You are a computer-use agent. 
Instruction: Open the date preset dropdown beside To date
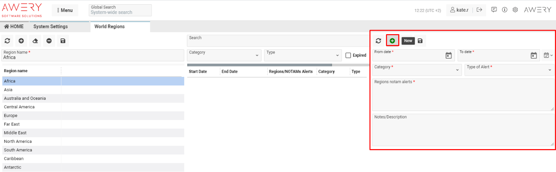click(x=548, y=56)
